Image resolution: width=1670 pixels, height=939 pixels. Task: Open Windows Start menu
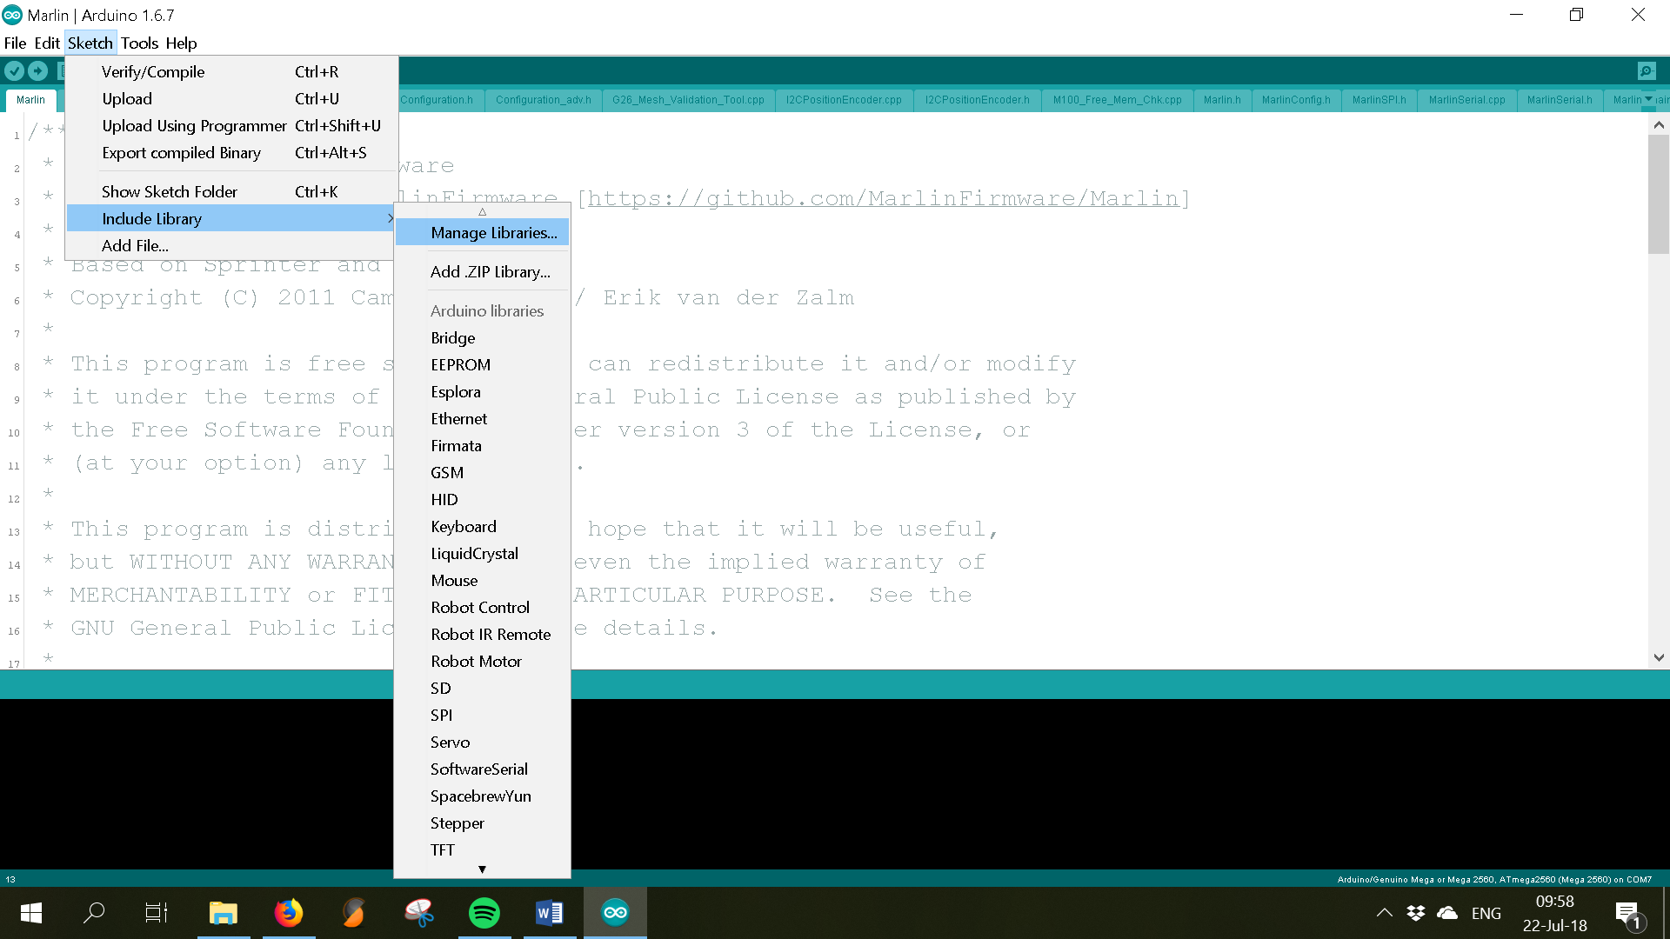point(31,913)
